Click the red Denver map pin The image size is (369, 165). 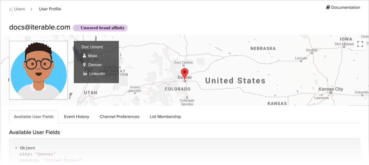[x=184, y=73]
